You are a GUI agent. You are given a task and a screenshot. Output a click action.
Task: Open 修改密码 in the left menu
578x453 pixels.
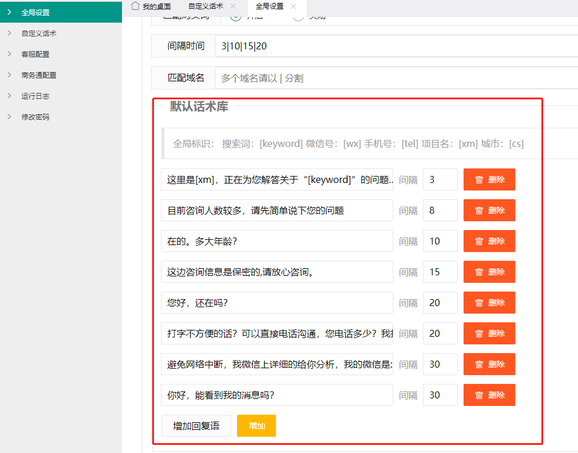point(35,117)
